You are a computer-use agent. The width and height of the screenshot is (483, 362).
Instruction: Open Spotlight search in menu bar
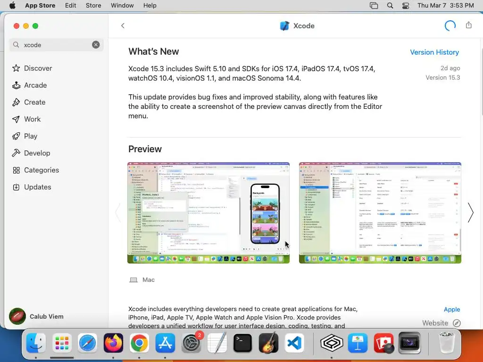(390, 6)
